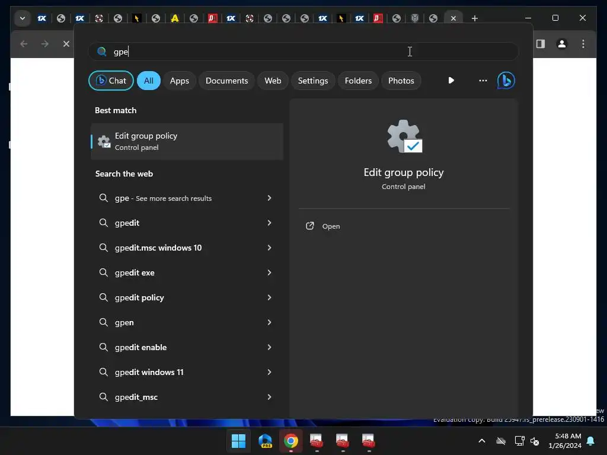607x455 pixels.
Task: Expand 'gpedit exe' suggestion chevron
Action: [x=270, y=273]
